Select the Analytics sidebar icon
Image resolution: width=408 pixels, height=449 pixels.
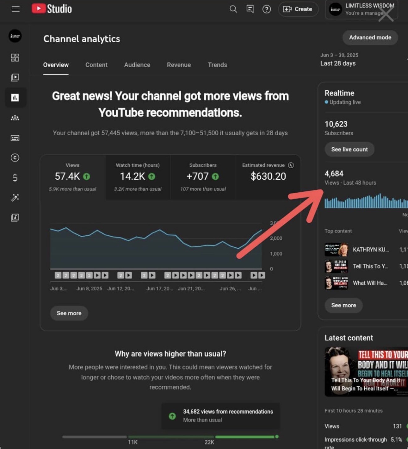pos(15,98)
